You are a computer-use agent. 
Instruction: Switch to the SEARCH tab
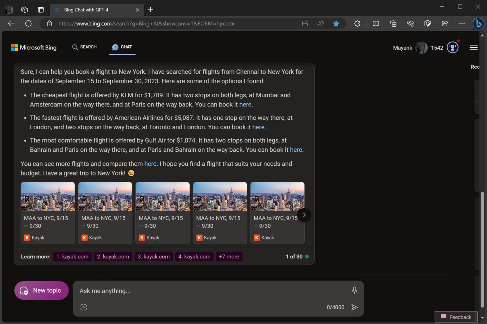coord(84,47)
